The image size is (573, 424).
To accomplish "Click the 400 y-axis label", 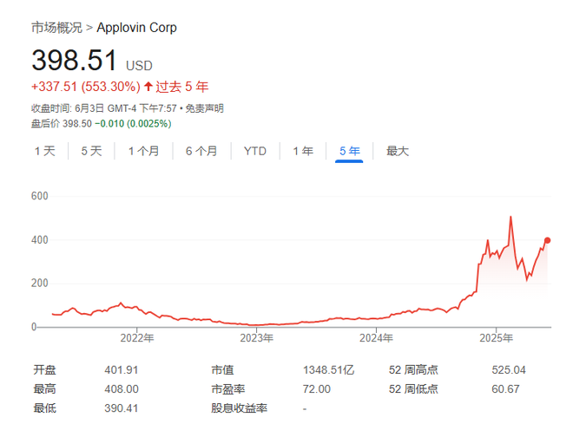I will (39, 240).
